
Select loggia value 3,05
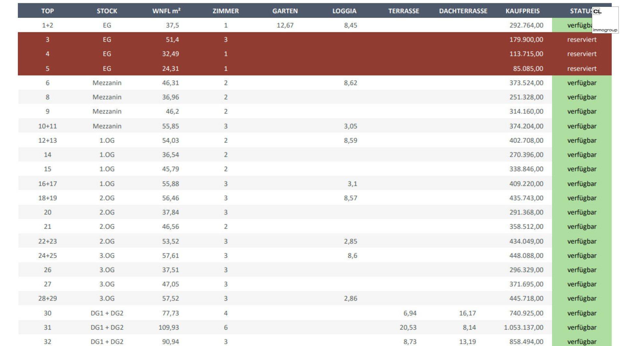click(351, 126)
